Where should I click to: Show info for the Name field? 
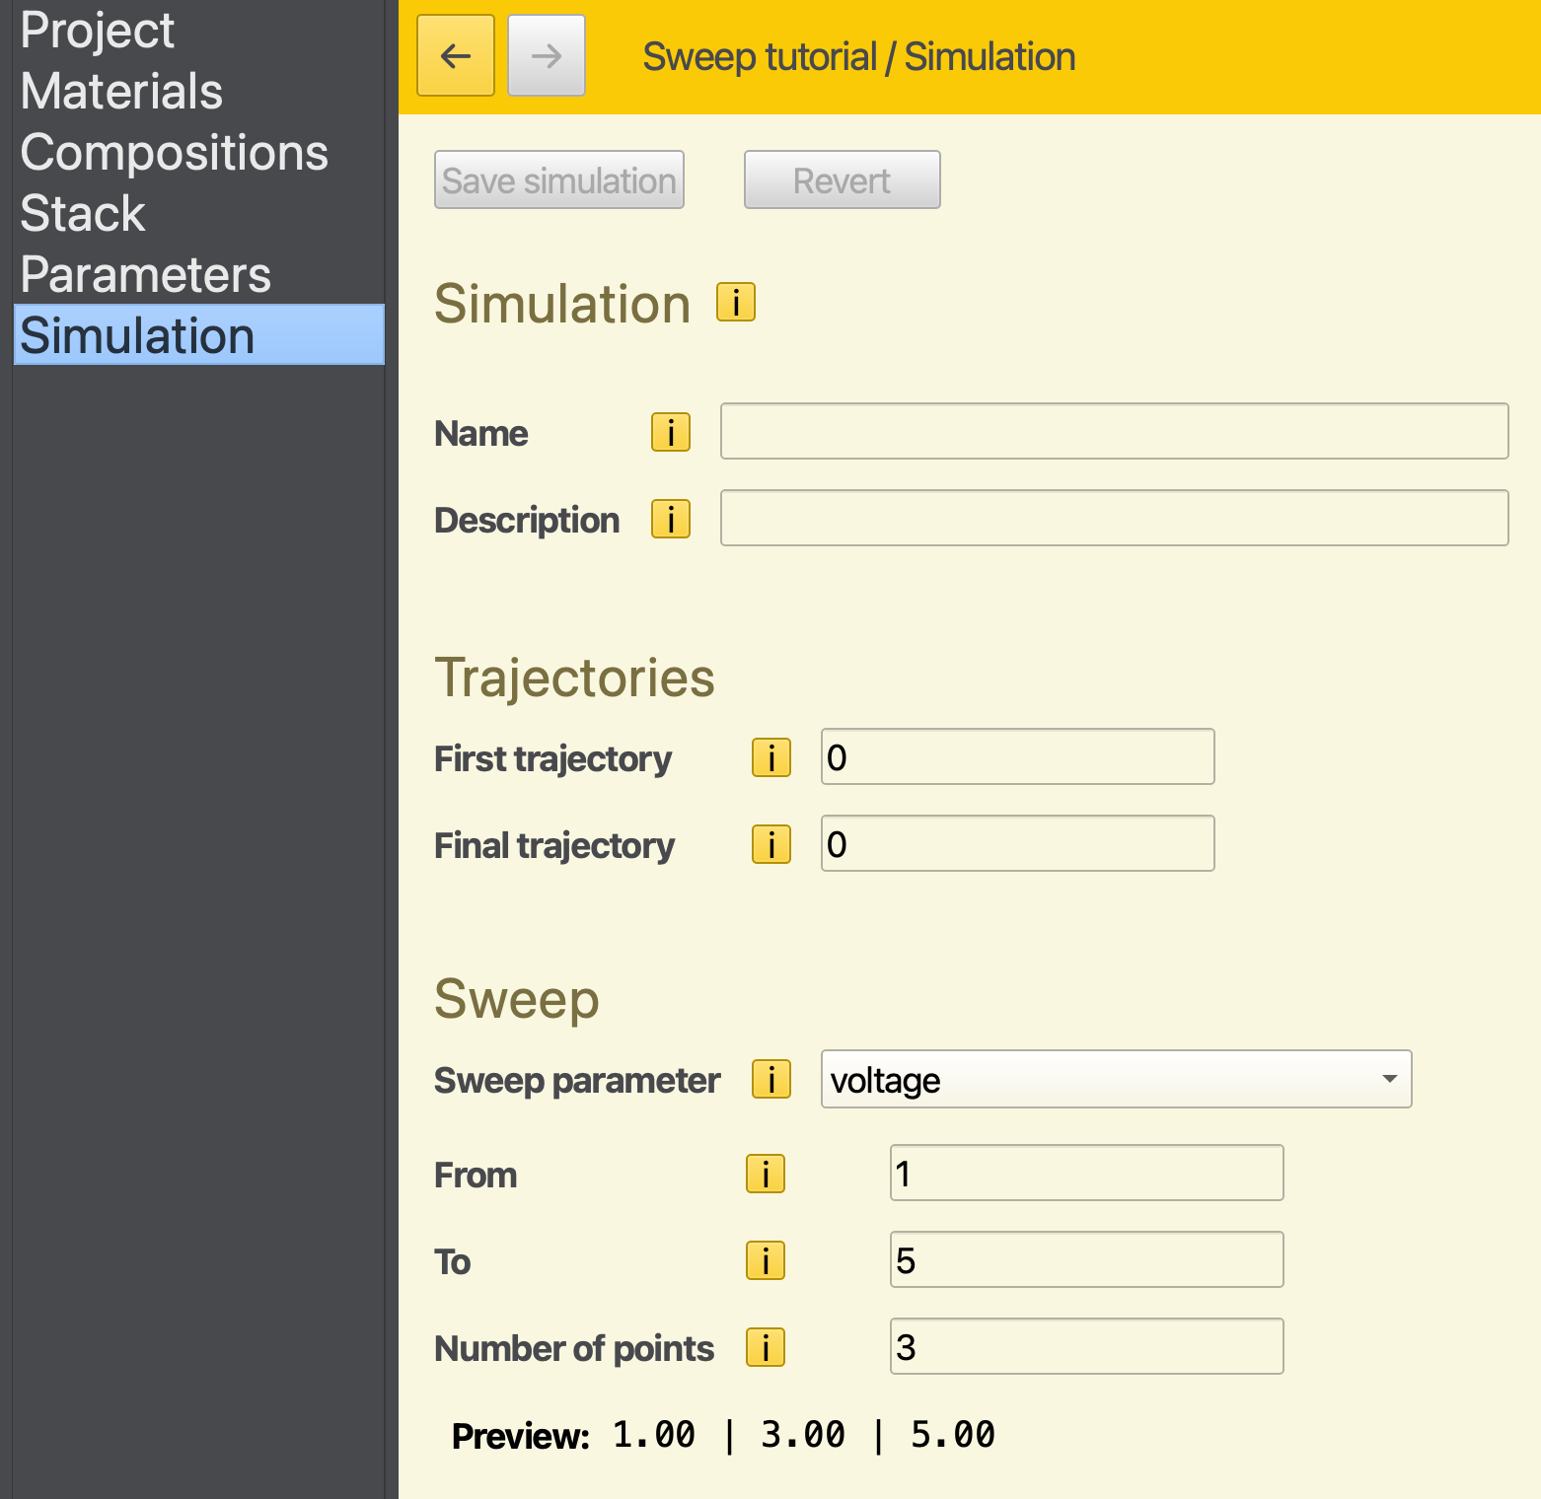[x=670, y=432]
